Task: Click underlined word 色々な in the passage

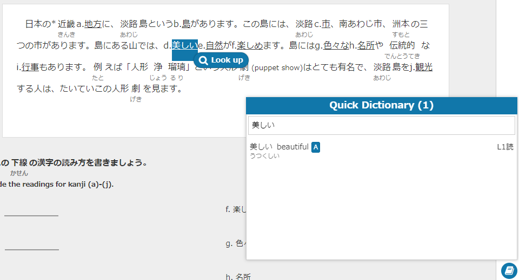Action: point(336,46)
